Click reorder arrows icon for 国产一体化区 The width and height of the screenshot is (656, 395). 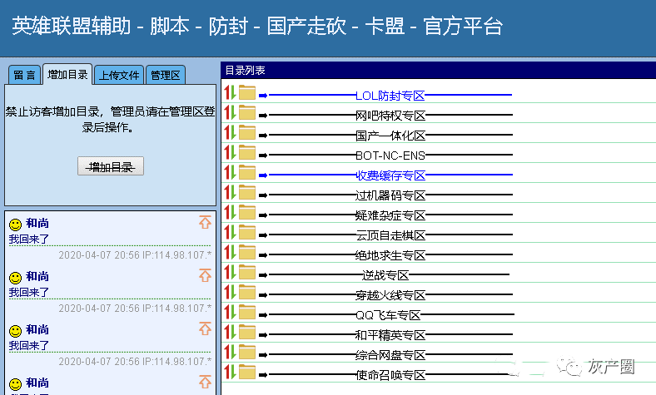click(230, 132)
